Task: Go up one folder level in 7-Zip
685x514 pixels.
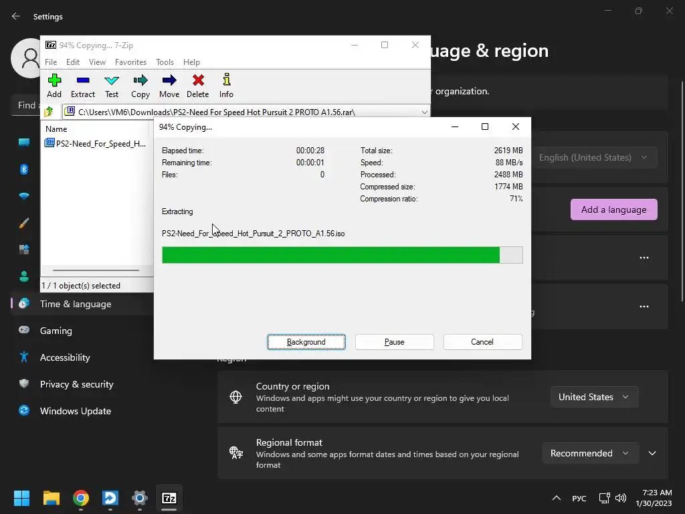Action: click(x=48, y=112)
